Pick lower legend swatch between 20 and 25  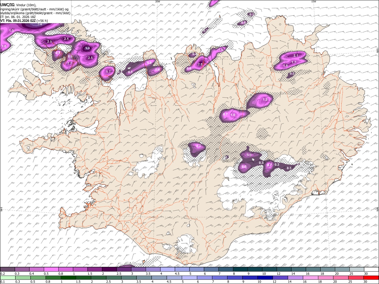(x=341, y=277)
